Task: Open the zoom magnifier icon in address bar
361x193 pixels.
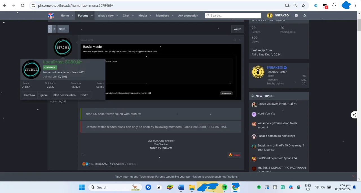Action: click(x=295, y=5)
